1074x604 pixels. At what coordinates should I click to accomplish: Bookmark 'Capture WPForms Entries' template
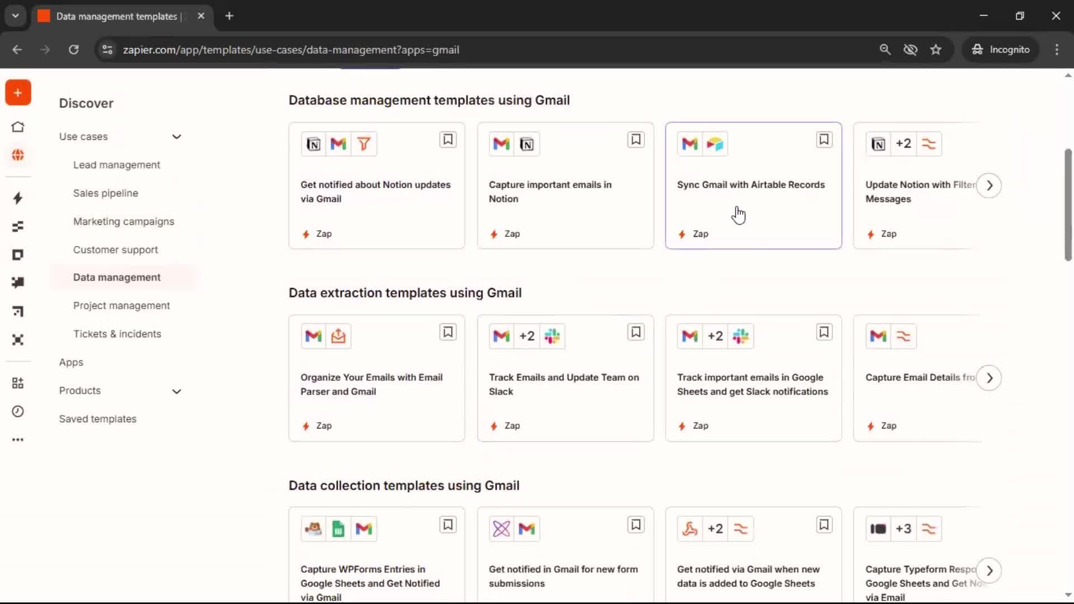click(448, 525)
